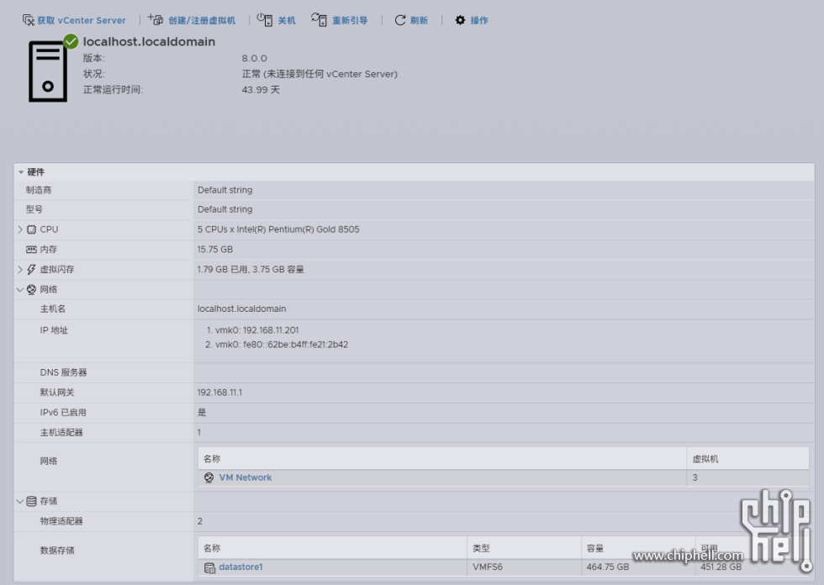Click the memory module icon next to 内存

[32, 250]
